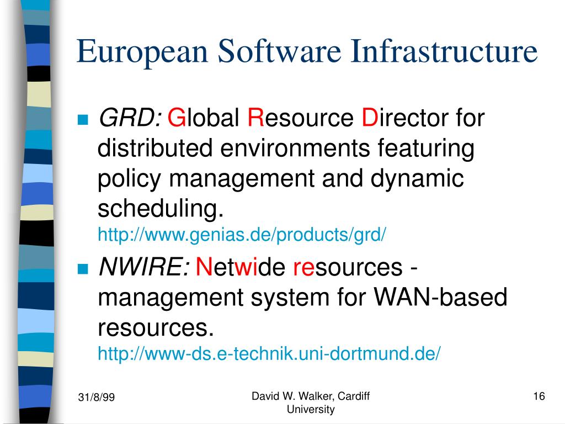Click the word "scheduling."
Viewport: 565px width, 424px height.
[x=161, y=209]
